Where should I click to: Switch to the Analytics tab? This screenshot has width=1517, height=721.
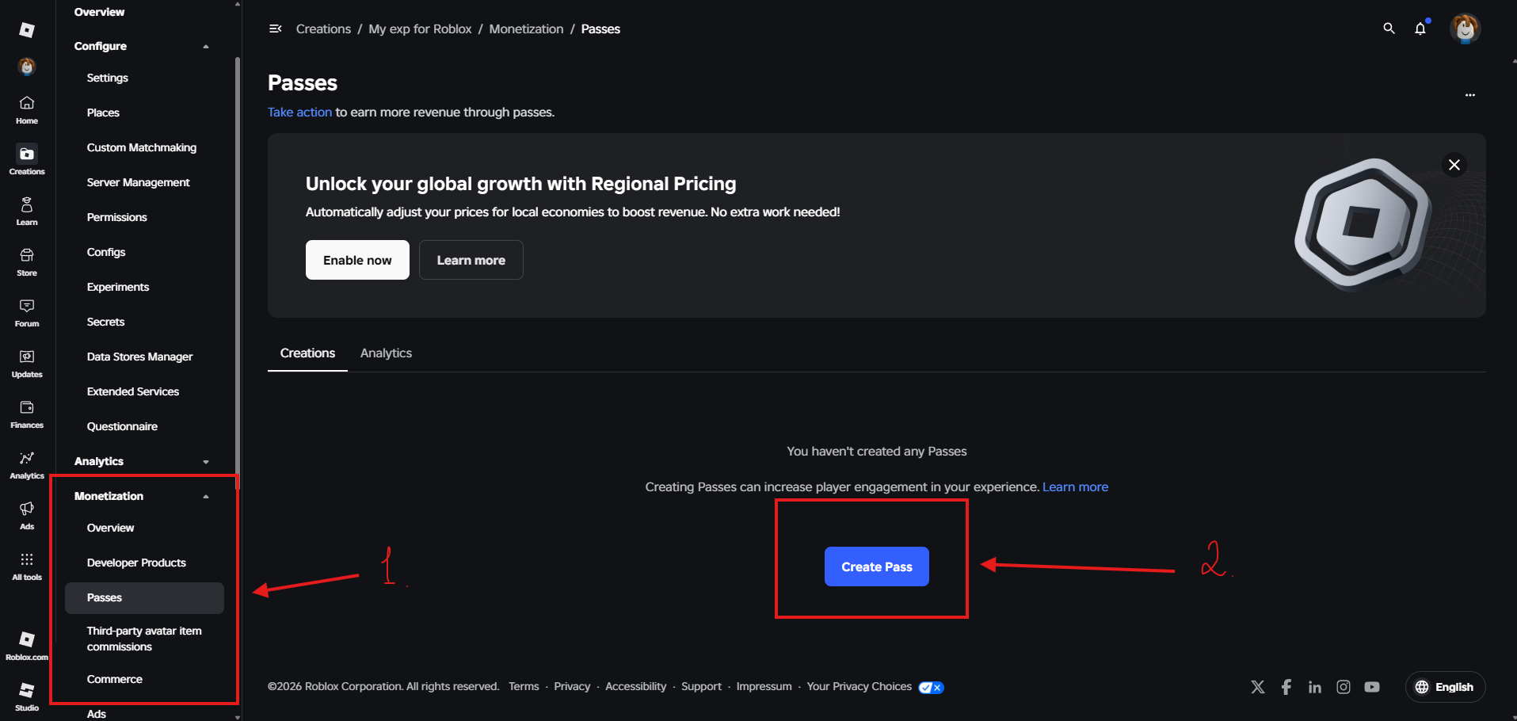386,353
